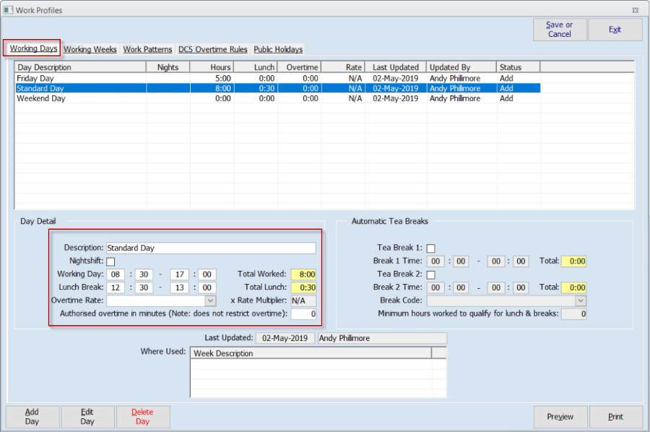Sort by the Day Description column header
Image resolution: width=650 pixels, height=432 pixels.
pyautogui.click(x=79, y=67)
